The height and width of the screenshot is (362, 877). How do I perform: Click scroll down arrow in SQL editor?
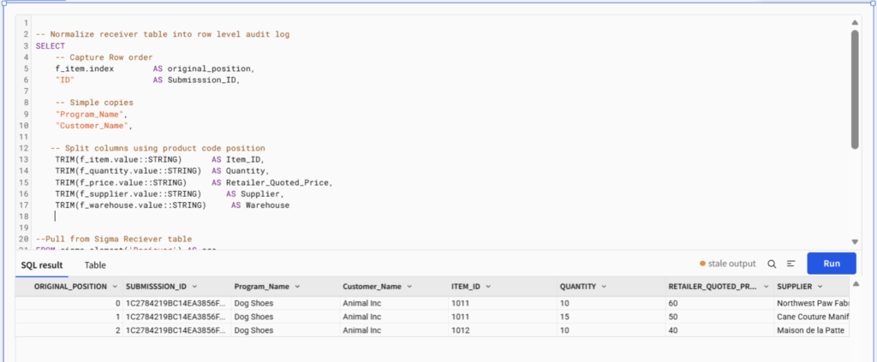pos(854,242)
